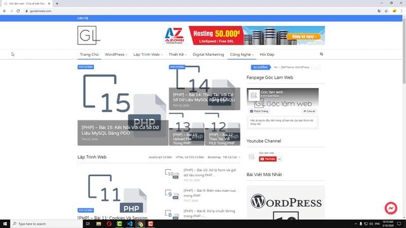Click the browser back arrow

pos(4,11)
